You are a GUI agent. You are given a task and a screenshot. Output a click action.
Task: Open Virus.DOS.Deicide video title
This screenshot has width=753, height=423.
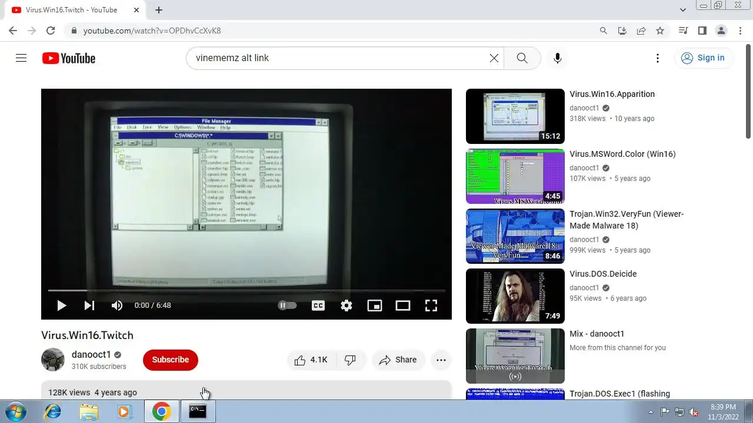(603, 274)
